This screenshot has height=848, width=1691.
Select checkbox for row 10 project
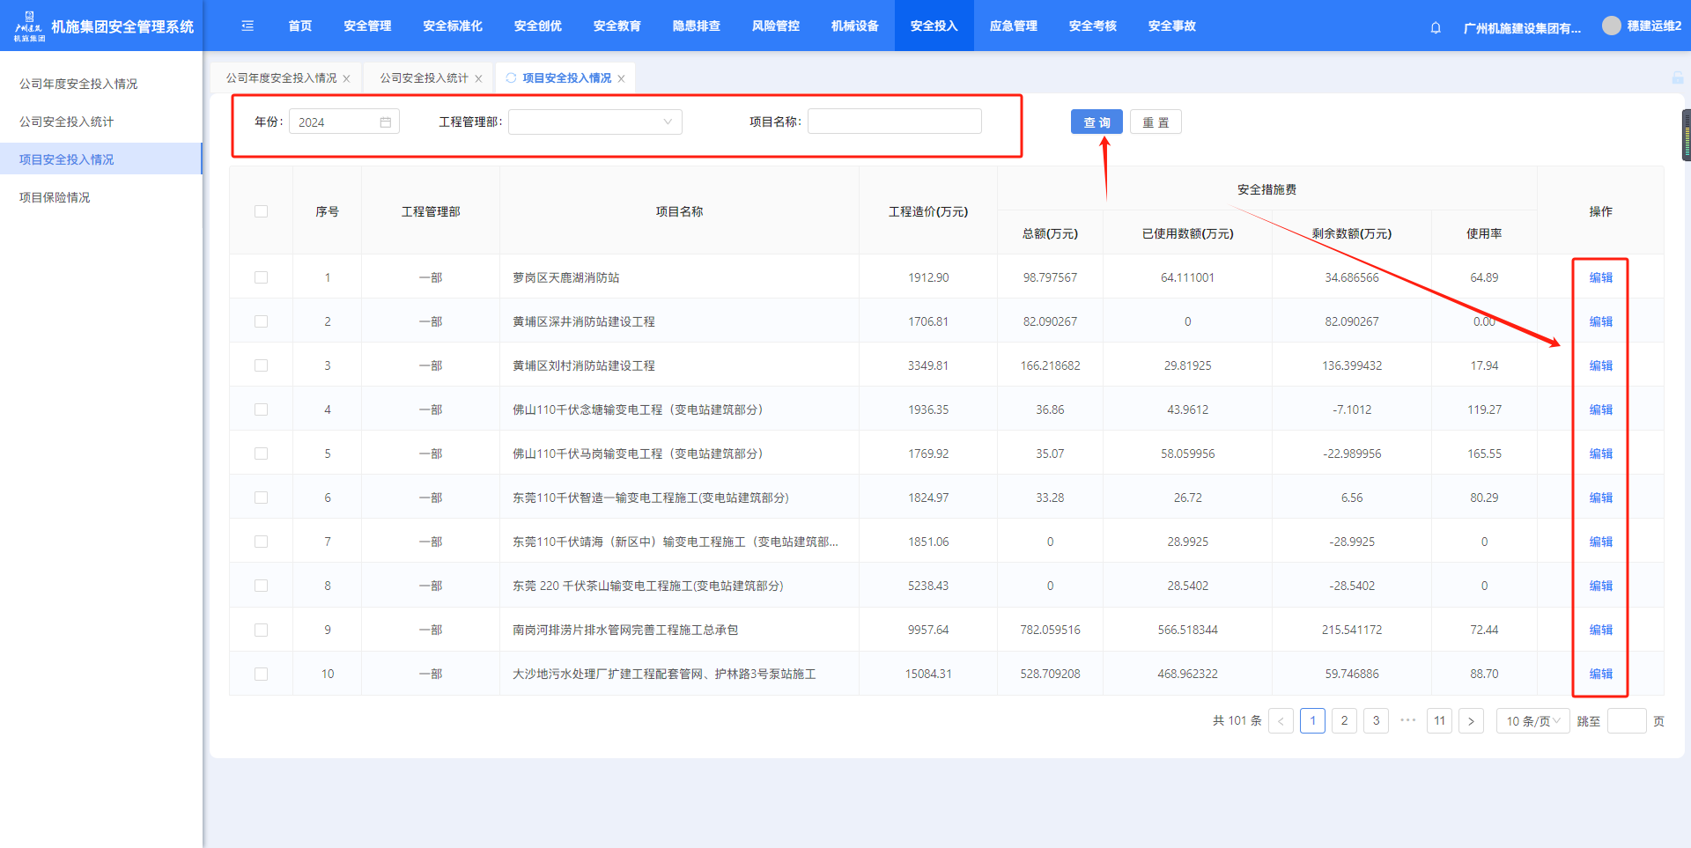point(261,674)
